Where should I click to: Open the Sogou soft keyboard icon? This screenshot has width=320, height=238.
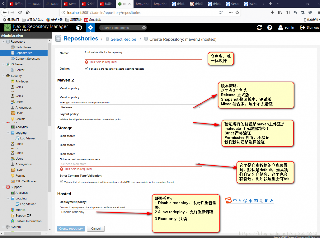[x=256, y=201]
